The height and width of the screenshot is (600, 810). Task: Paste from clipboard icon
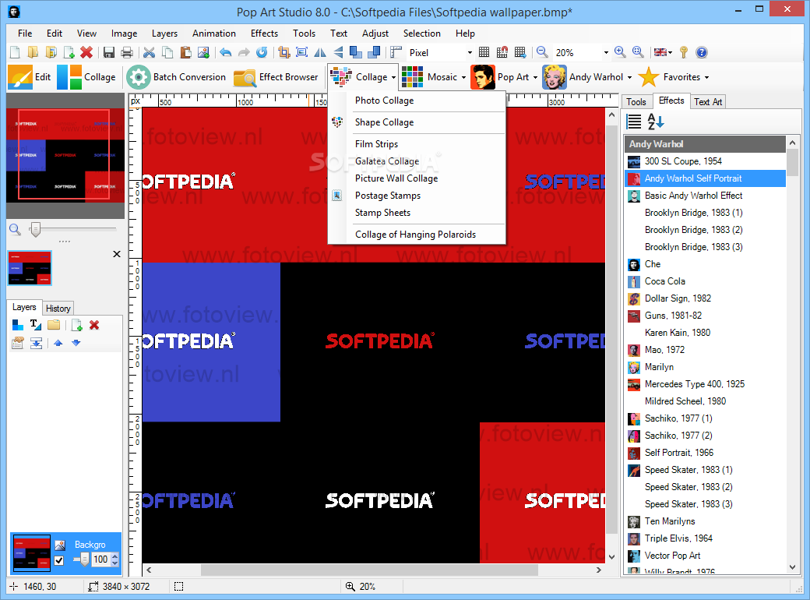[185, 52]
